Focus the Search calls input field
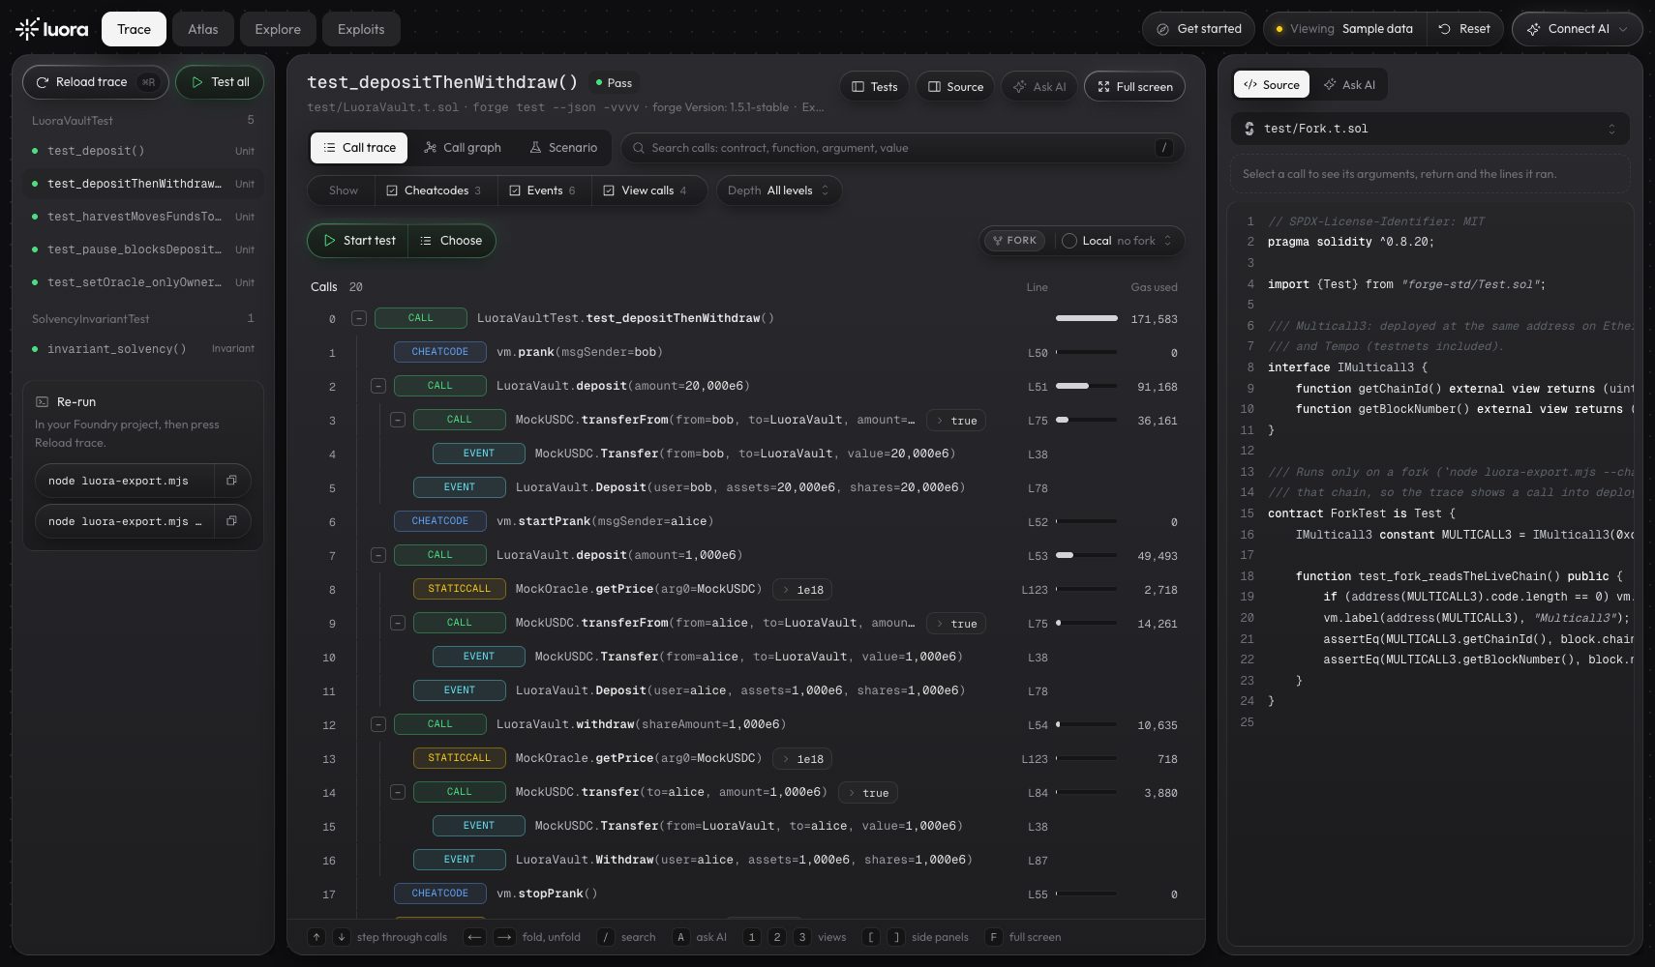The image size is (1655, 967). [x=903, y=148]
